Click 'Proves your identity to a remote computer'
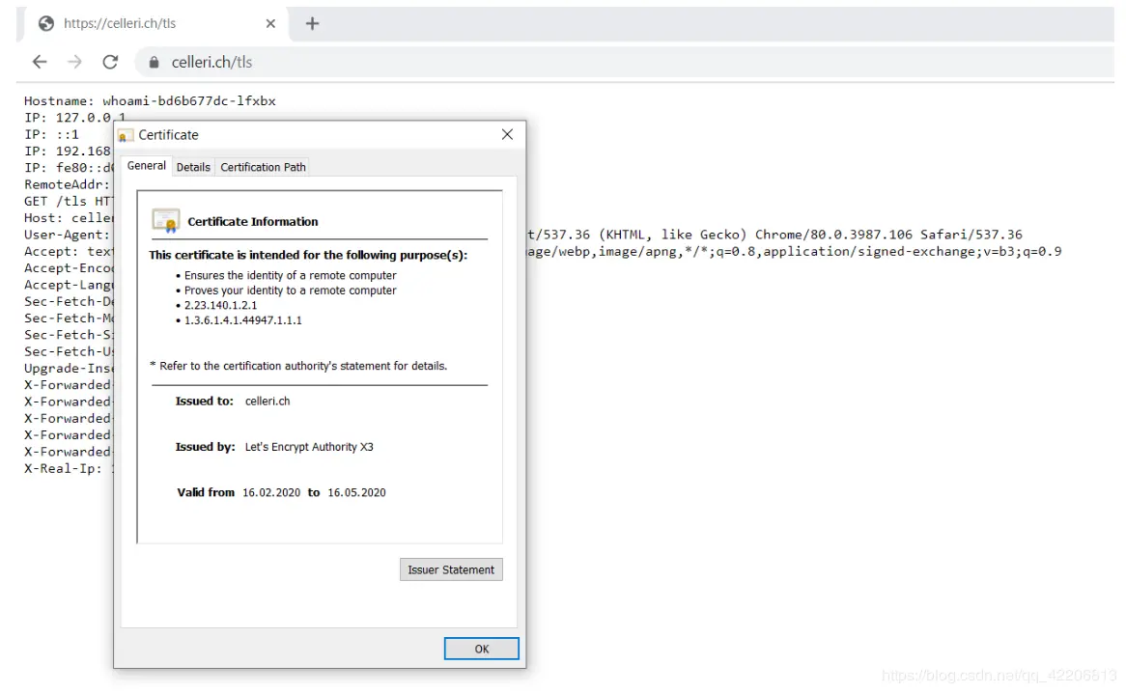The width and height of the screenshot is (1126, 693). coord(290,291)
